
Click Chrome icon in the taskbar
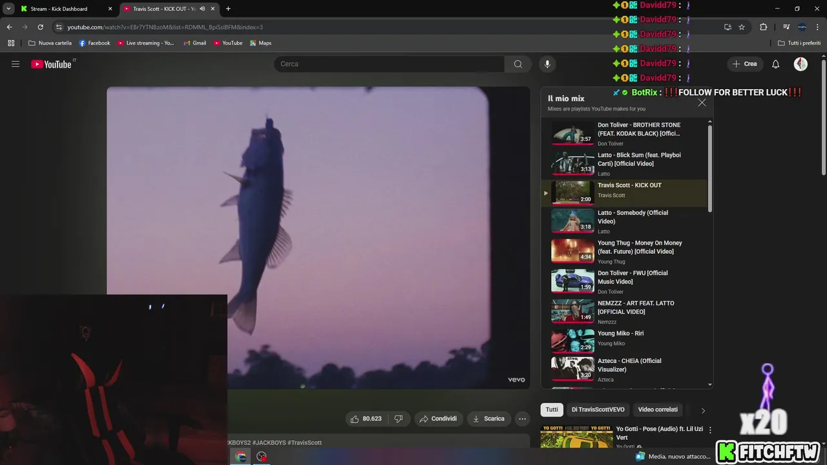(241, 457)
